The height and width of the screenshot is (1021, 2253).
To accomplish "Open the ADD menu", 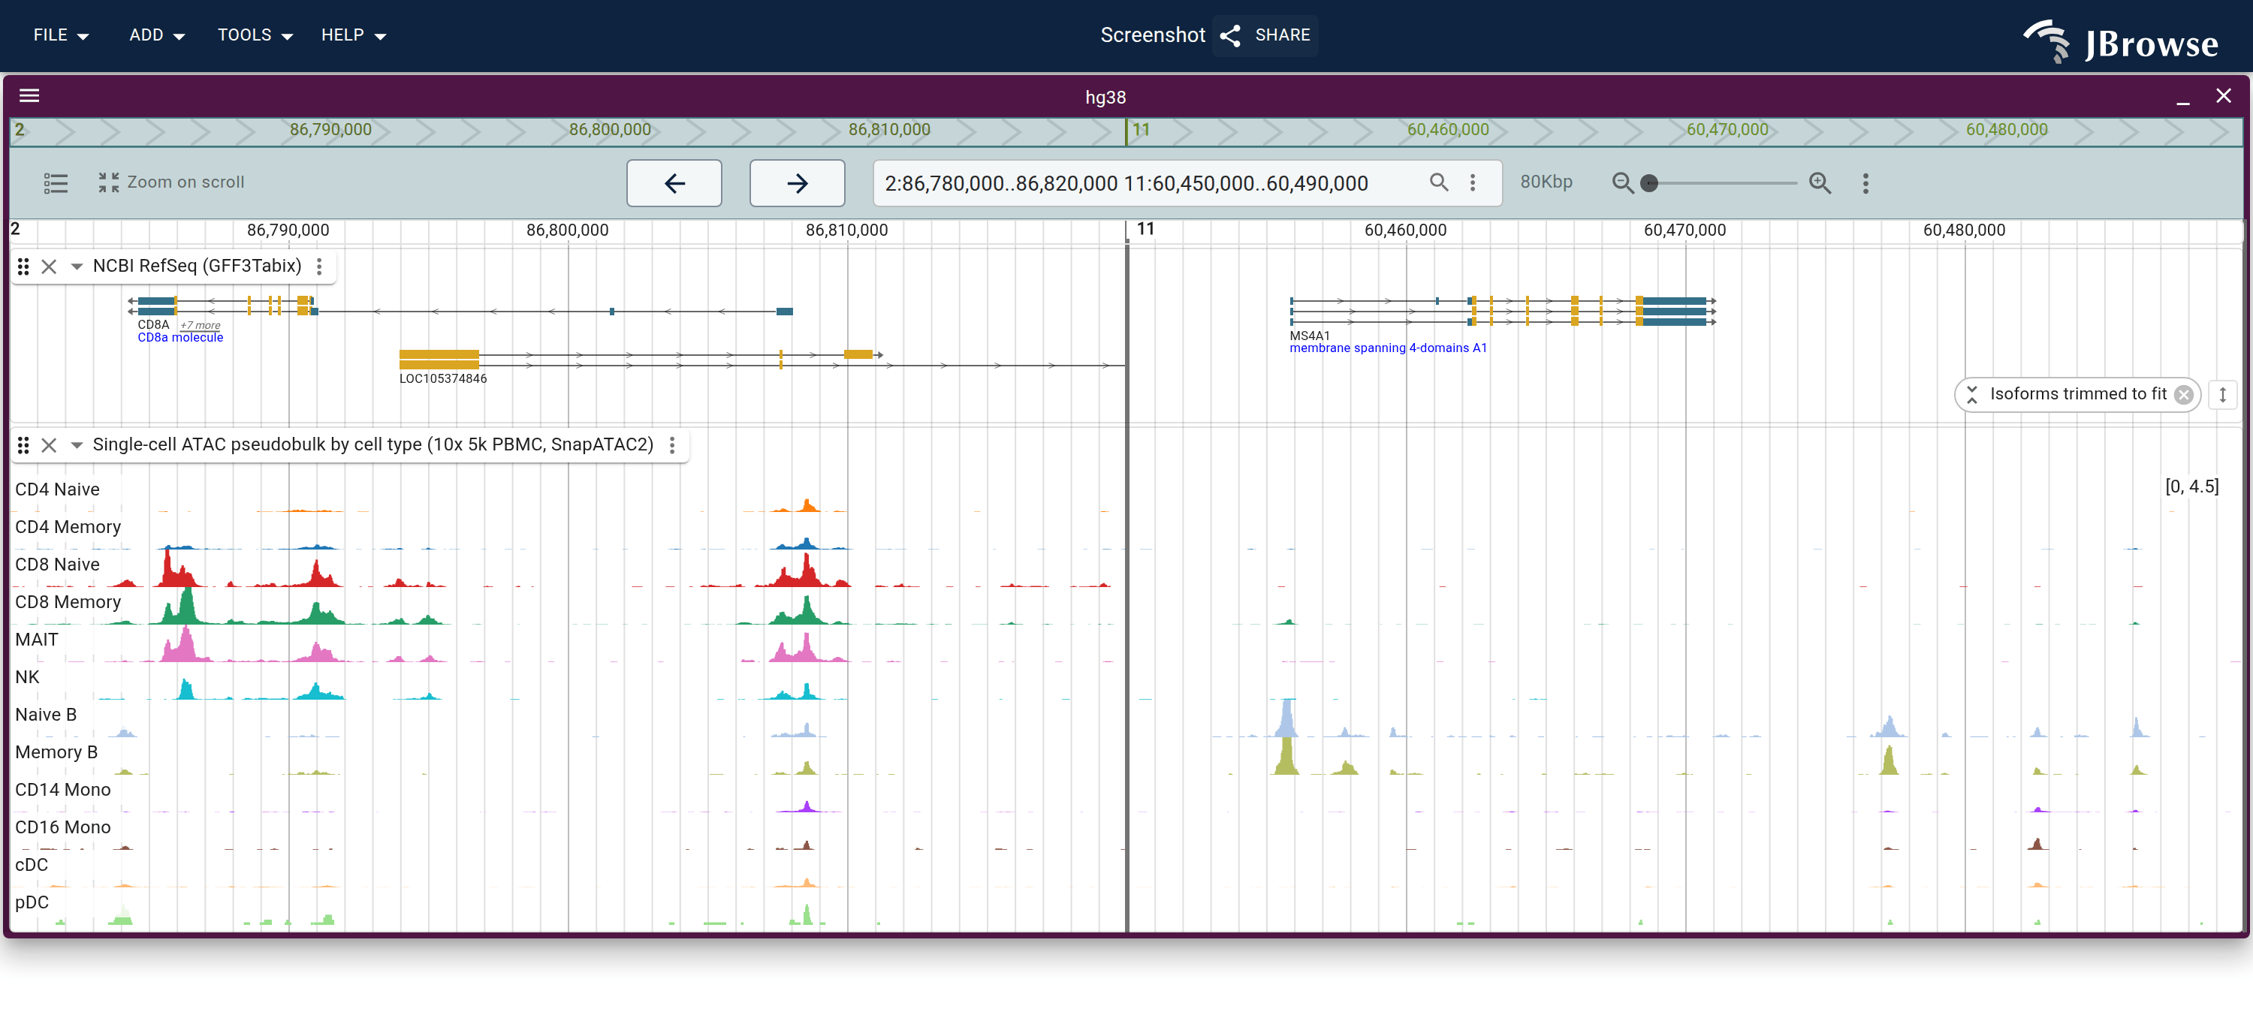I will [x=156, y=35].
